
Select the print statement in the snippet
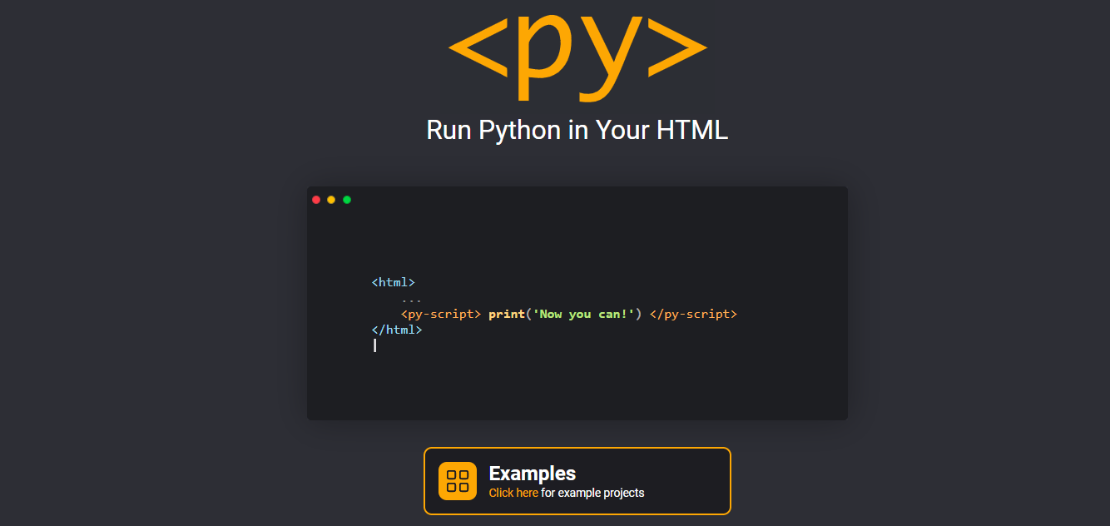506,314
